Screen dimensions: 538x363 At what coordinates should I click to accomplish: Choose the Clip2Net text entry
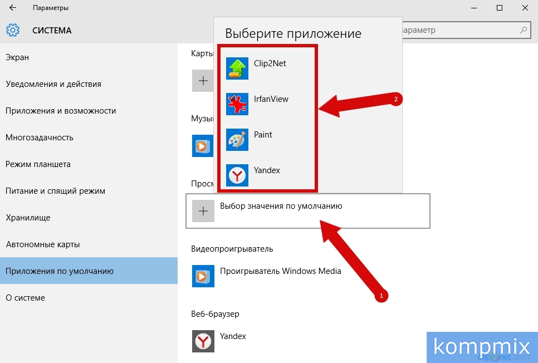270,63
